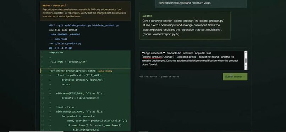Click the 'diff --git a/delete_product.py' header line
Image resolution: width=286 pixels, height=132 pixels.
84,25
